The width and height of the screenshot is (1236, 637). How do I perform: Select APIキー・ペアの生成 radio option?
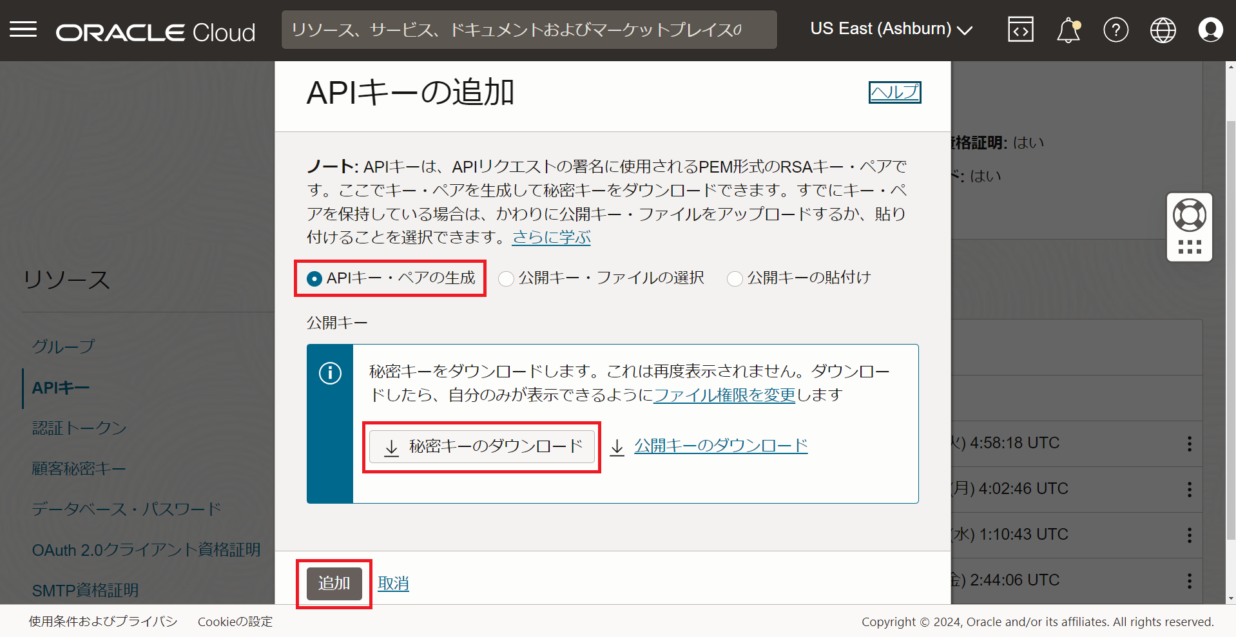click(x=314, y=279)
